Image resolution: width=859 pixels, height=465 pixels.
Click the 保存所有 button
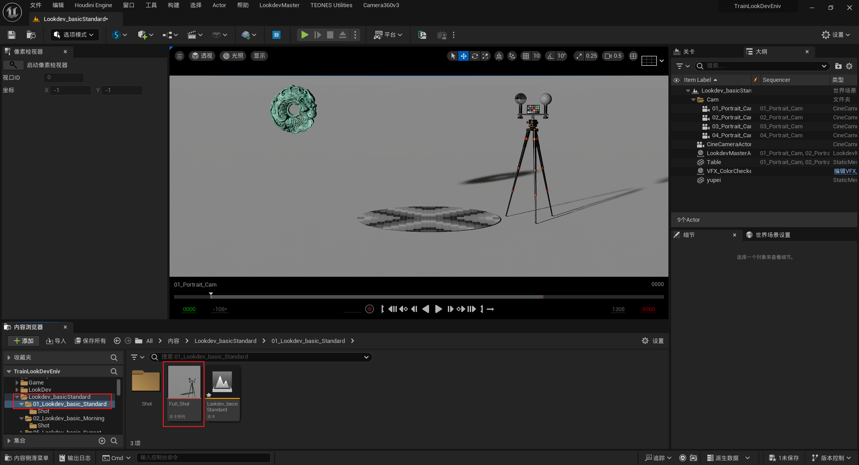[90, 341]
